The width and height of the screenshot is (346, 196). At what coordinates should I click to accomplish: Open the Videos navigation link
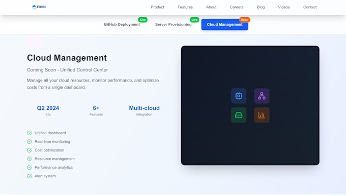pyautogui.click(x=284, y=7)
